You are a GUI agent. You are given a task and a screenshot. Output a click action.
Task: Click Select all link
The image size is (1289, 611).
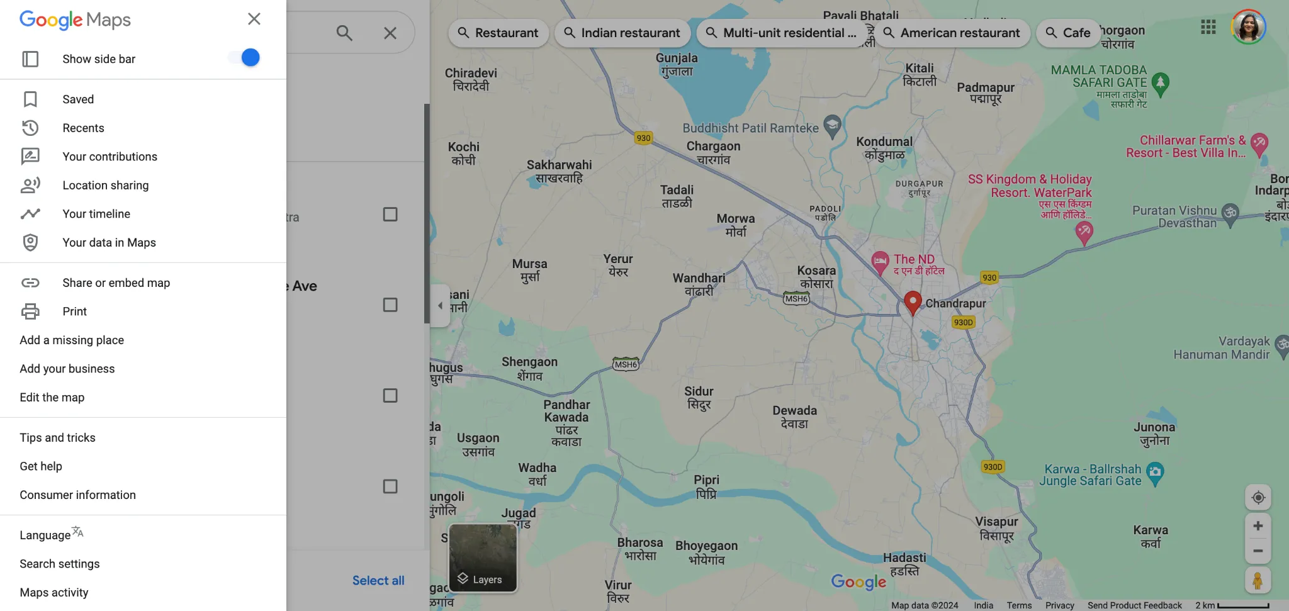[378, 581]
